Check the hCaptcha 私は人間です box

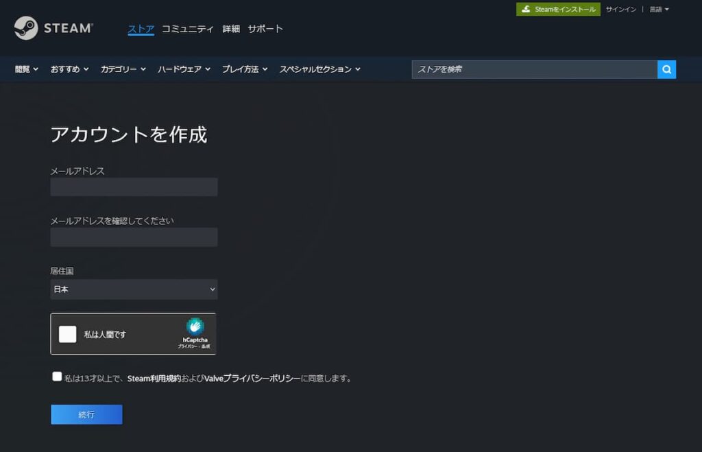(68, 334)
